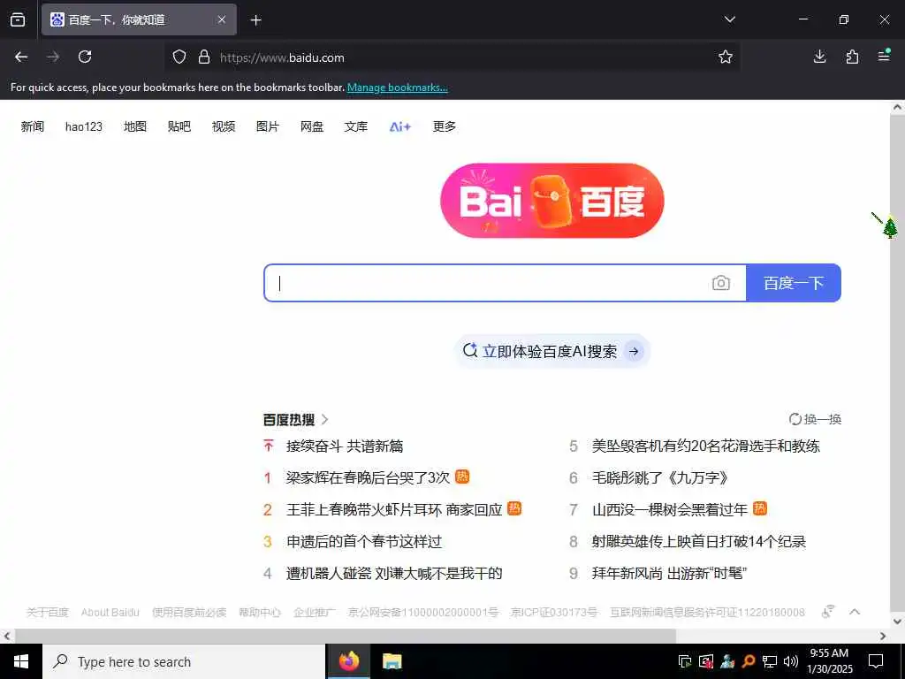Open the 视频 navigation link

(224, 126)
